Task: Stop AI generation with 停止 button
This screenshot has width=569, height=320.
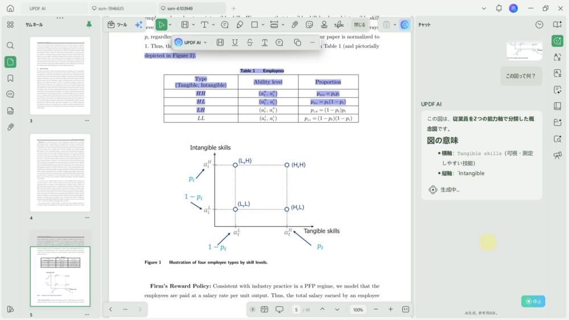Action: [x=533, y=301]
